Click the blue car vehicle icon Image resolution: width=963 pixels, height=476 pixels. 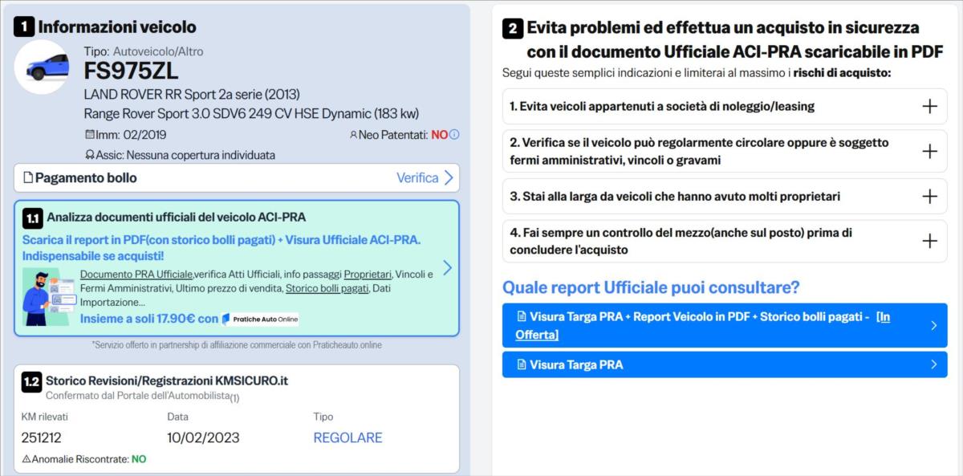pyautogui.click(x=42, y=67)
